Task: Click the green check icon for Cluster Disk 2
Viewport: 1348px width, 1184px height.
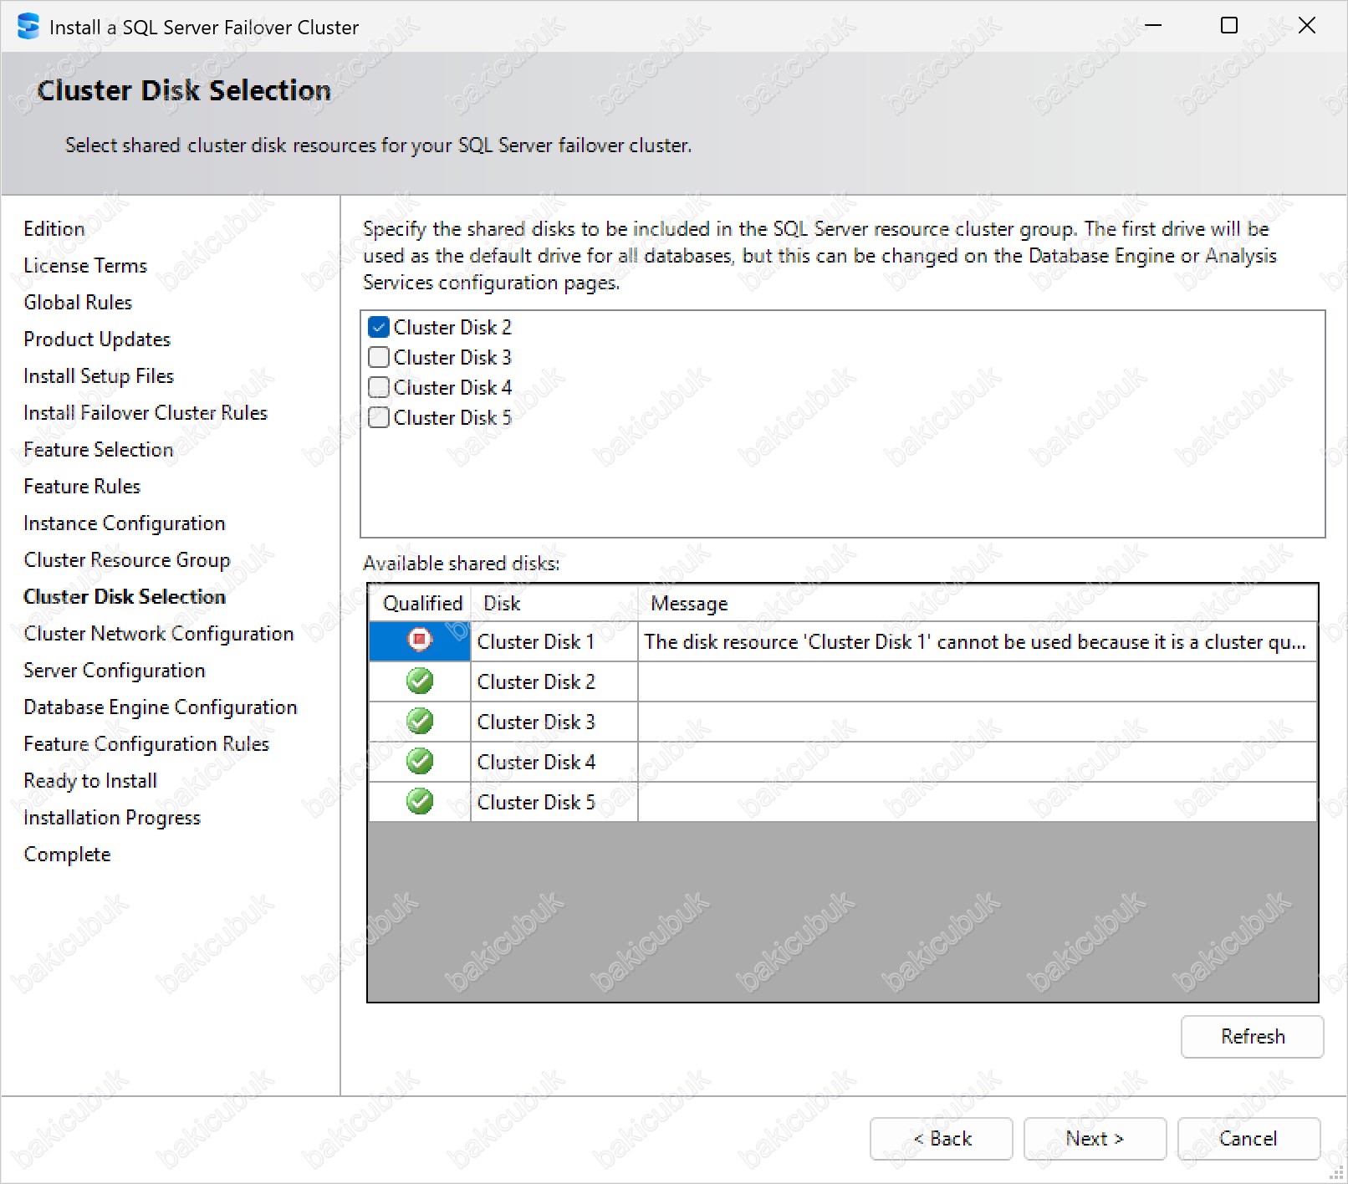Action: pos(420,681)
